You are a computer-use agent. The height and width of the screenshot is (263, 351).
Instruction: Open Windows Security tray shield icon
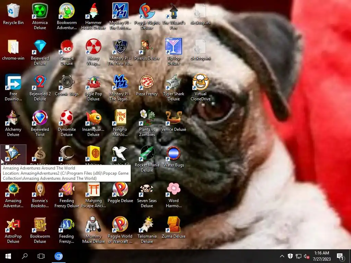click(290, 256)
